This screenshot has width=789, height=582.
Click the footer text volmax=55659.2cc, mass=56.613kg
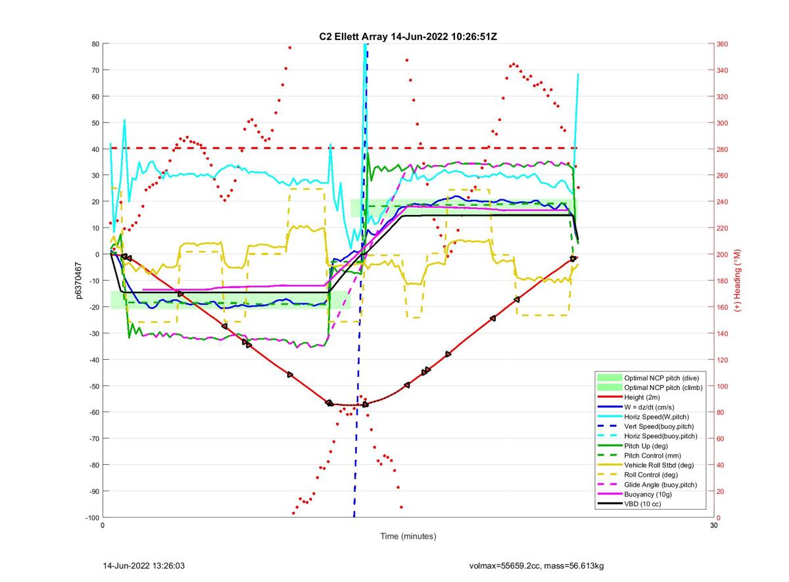(536, 566)
